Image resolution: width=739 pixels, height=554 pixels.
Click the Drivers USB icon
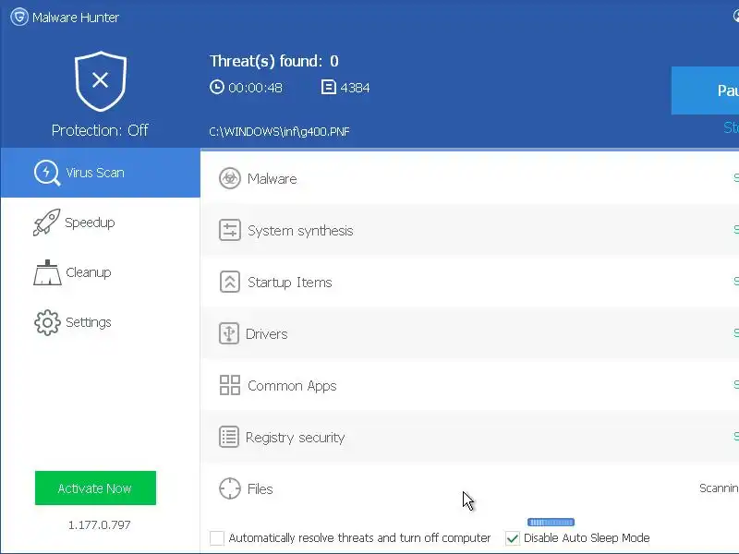[229, 333]
